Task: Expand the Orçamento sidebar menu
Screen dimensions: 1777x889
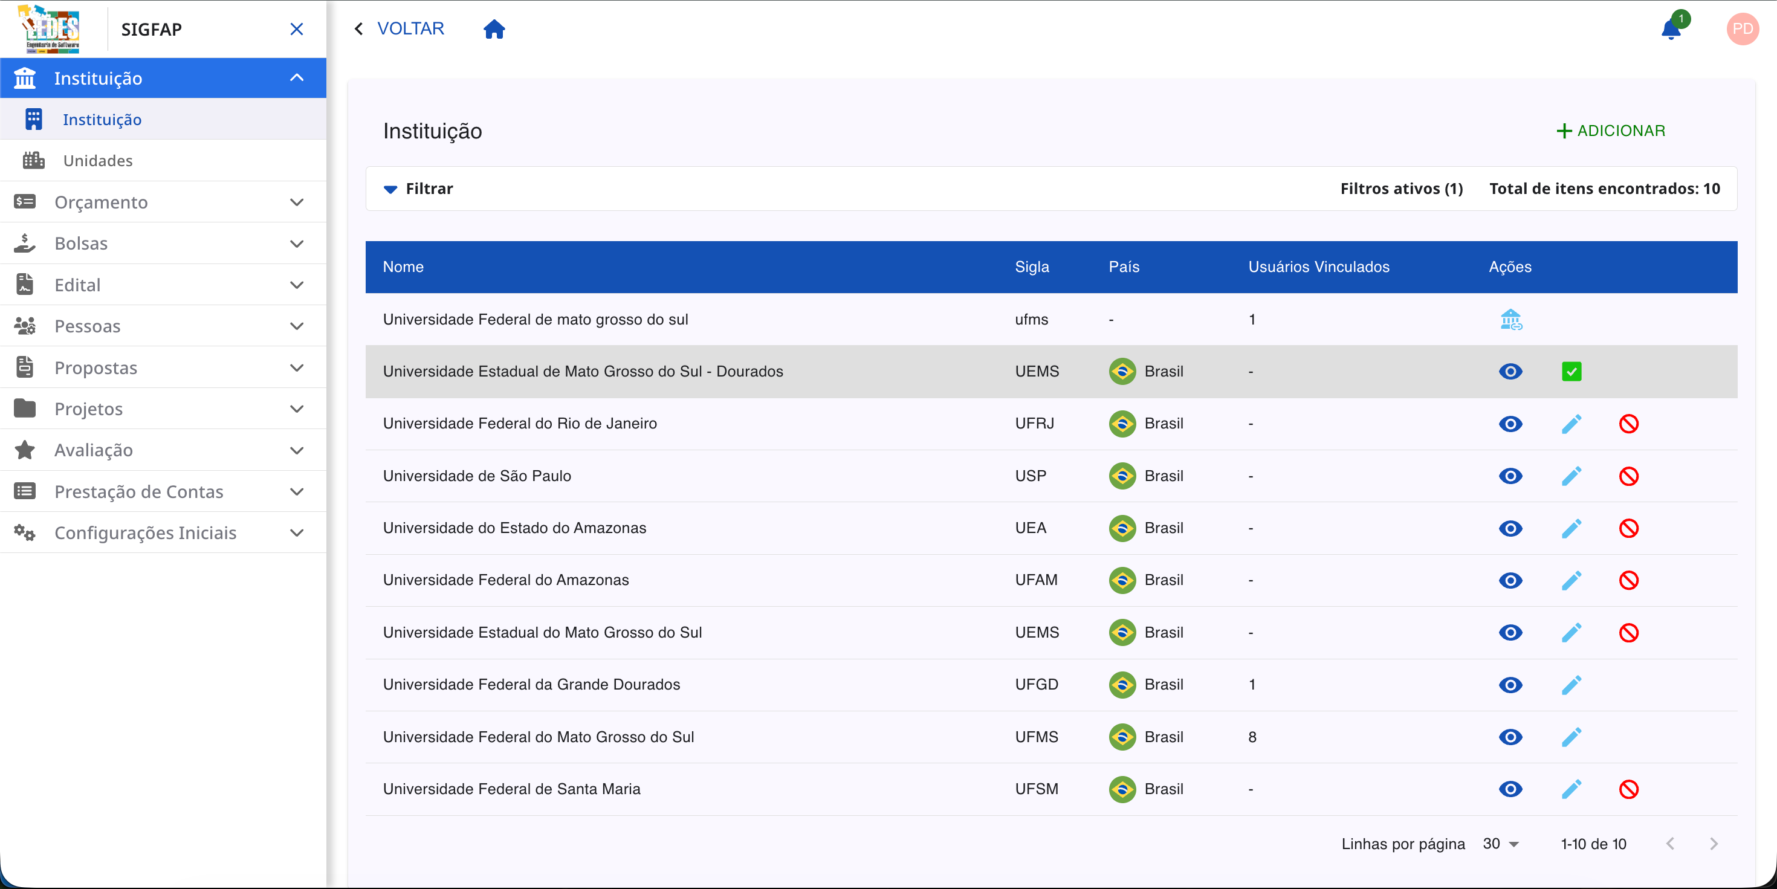Action: click(x=163, y=202)
